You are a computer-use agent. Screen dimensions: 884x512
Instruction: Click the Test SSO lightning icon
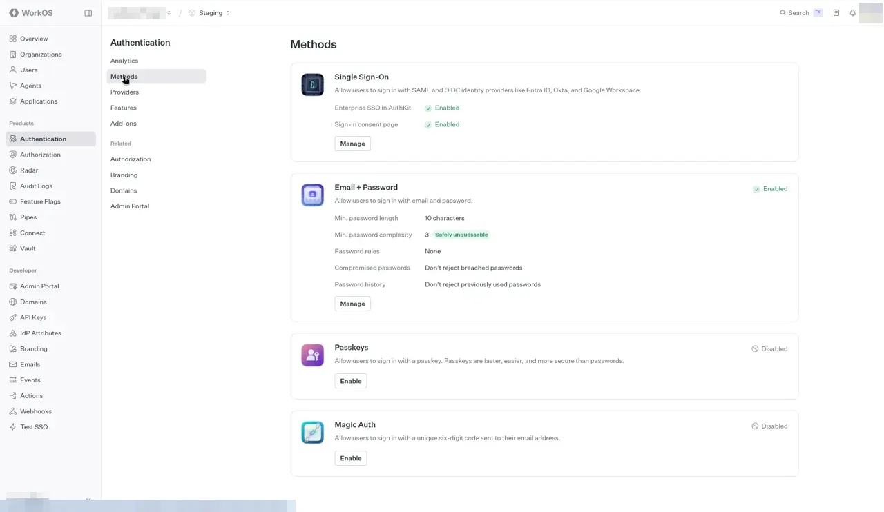[13, 427]
